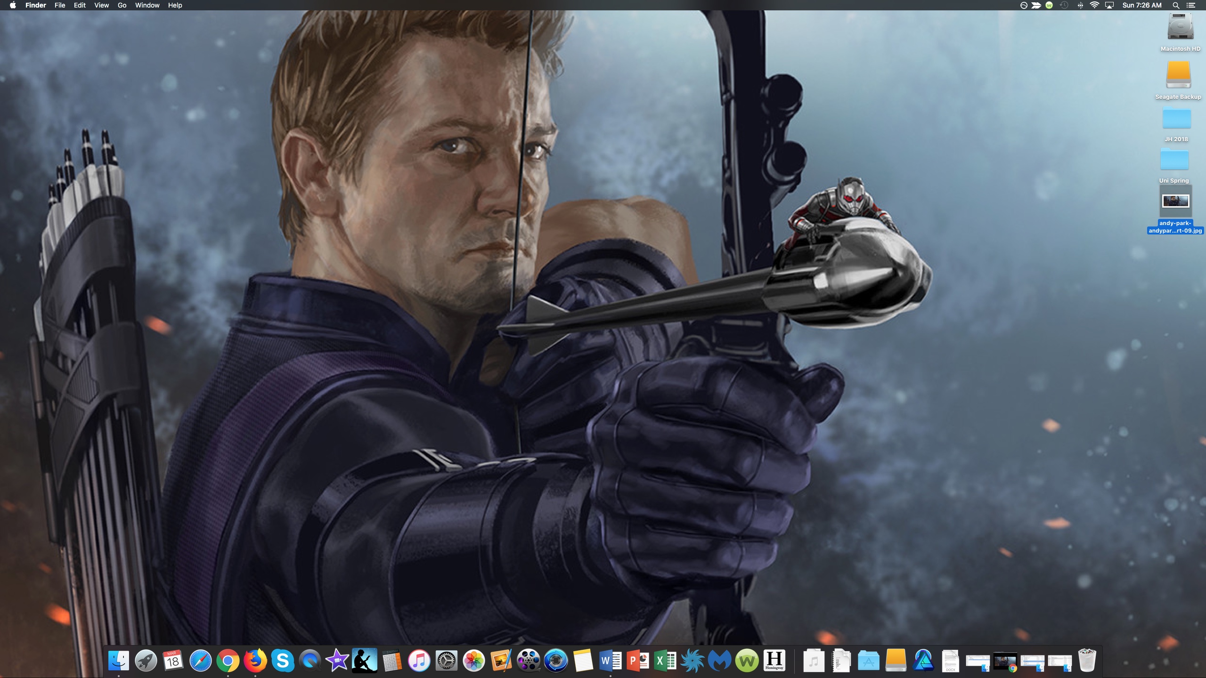
Task: Launch iMovie star icon in dock
Action: tap(337, 661)
